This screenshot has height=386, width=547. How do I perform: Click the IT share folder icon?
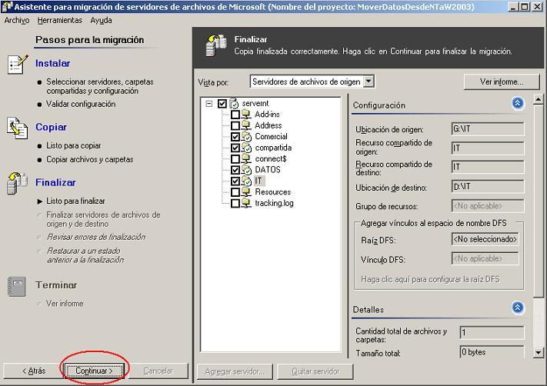246,181
